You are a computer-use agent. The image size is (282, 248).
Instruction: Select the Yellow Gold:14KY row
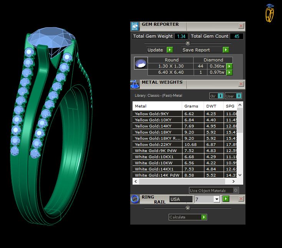(x=185, y=126)
